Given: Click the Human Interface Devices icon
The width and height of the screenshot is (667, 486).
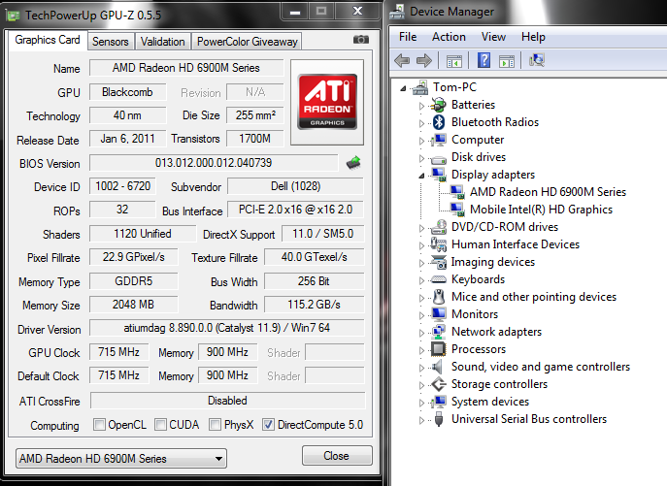Looking at the screenshot, I should 439,244.
